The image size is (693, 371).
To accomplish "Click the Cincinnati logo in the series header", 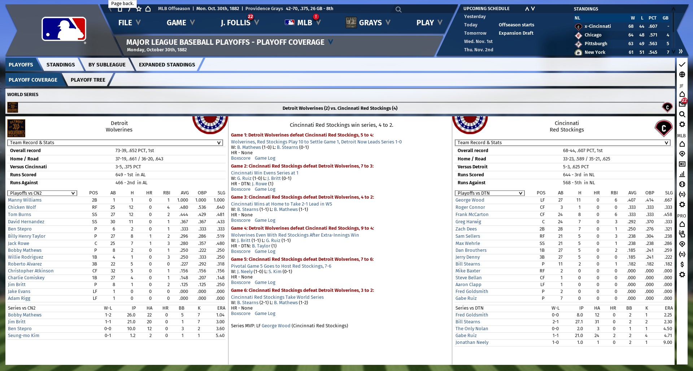I will pos(667,107).
